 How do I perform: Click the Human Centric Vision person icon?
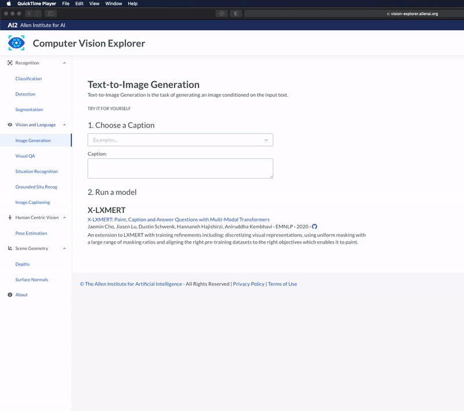(x=10, y=217)
